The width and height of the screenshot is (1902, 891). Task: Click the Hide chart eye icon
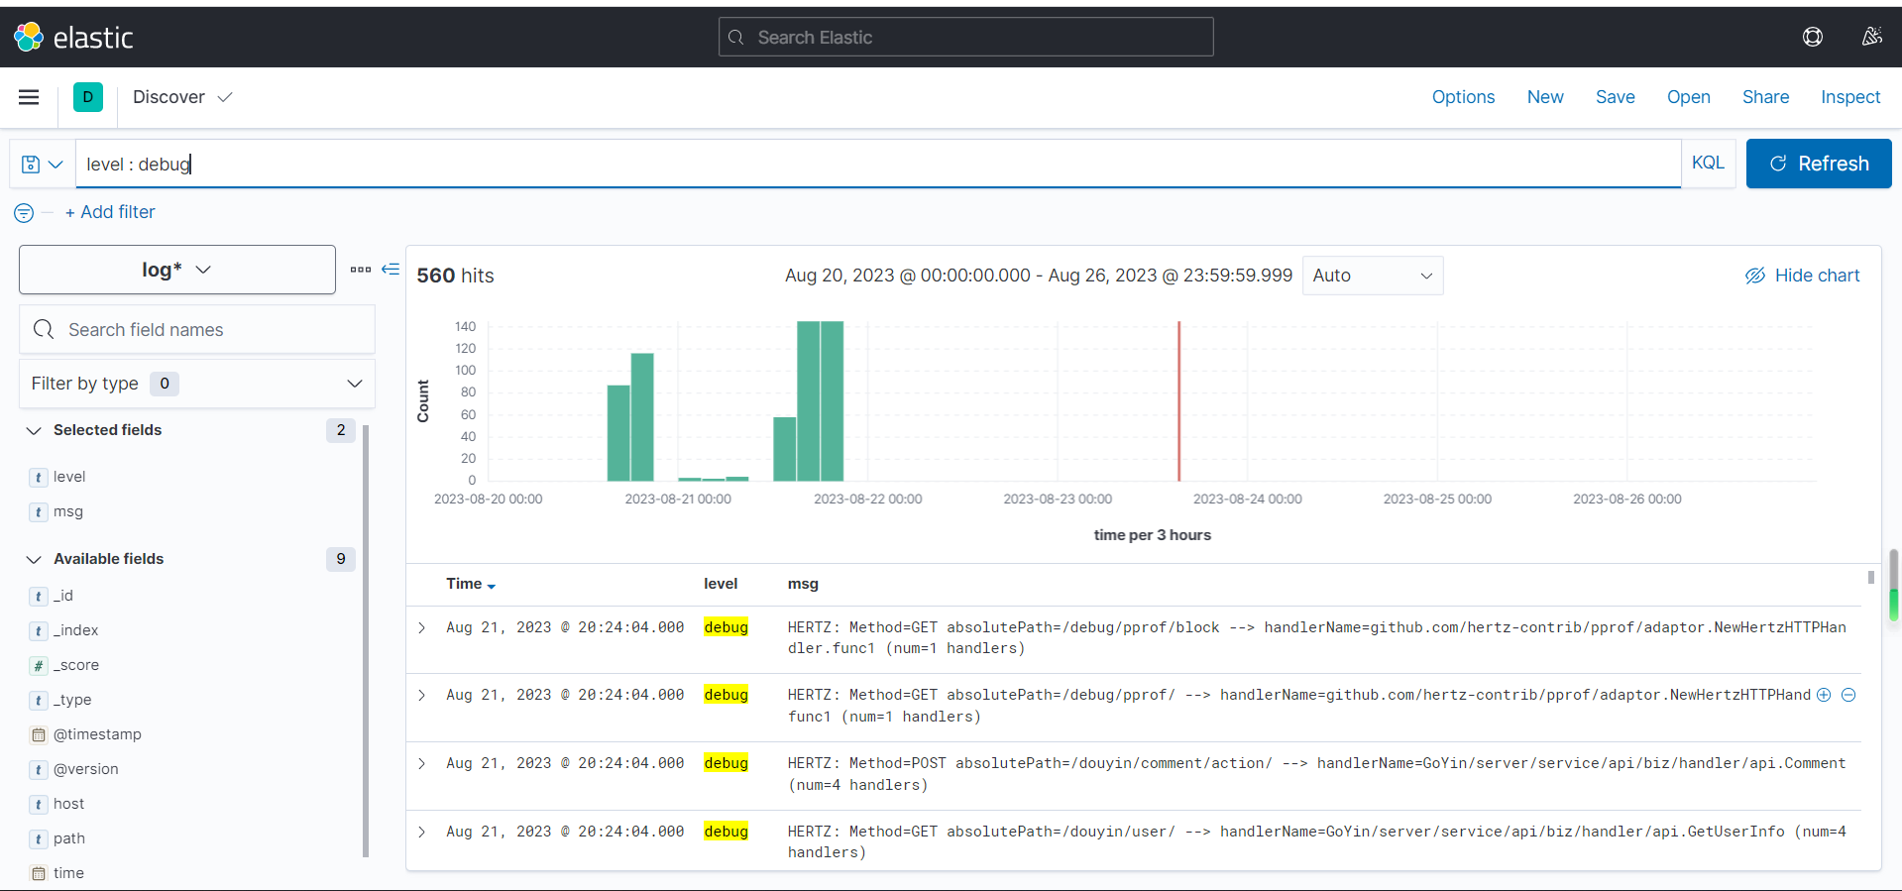click(x=1755, y=276)
